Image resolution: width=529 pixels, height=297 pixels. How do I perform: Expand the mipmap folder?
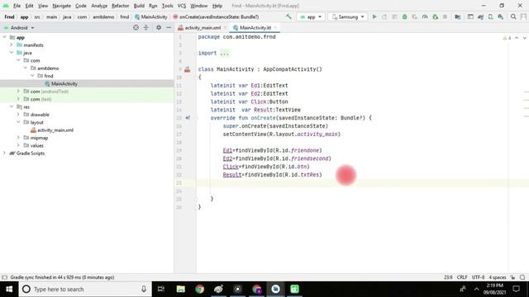point(18,138)
